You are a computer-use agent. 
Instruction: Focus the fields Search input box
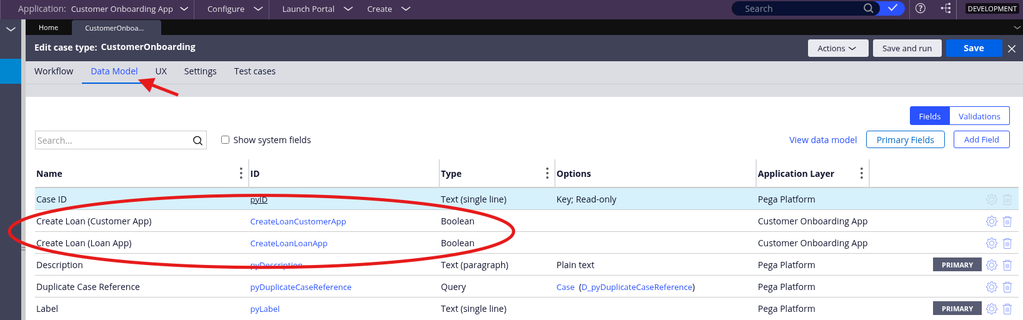112,141
